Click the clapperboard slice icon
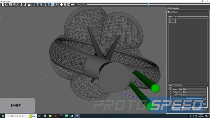 tap(29, 5)
